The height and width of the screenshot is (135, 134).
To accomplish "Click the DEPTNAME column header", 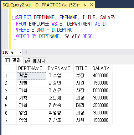I will pyautogui.click(x=31, y=69).
